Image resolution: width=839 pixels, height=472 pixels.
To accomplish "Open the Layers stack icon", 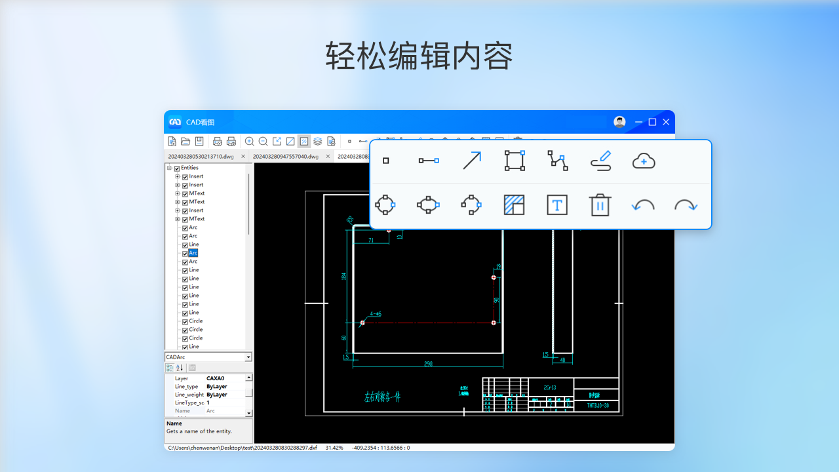I will [317, 141].
